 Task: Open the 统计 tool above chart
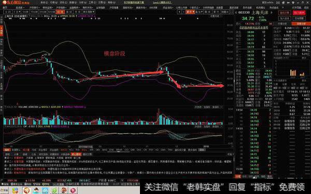pos(216,12)
